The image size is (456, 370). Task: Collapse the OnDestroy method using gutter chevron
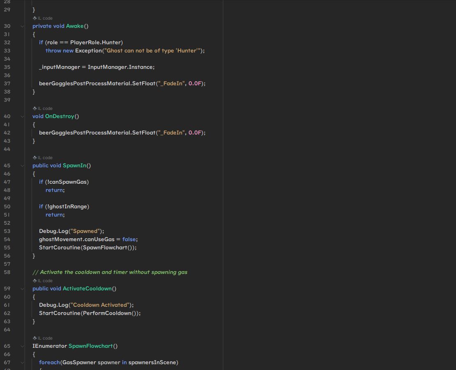pos(22,116)
